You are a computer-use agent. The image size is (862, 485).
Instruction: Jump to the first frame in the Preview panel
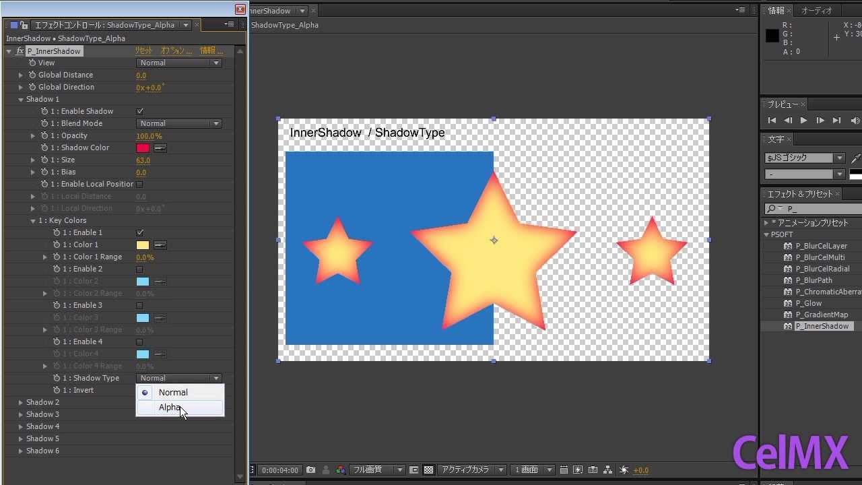(772, 121)
